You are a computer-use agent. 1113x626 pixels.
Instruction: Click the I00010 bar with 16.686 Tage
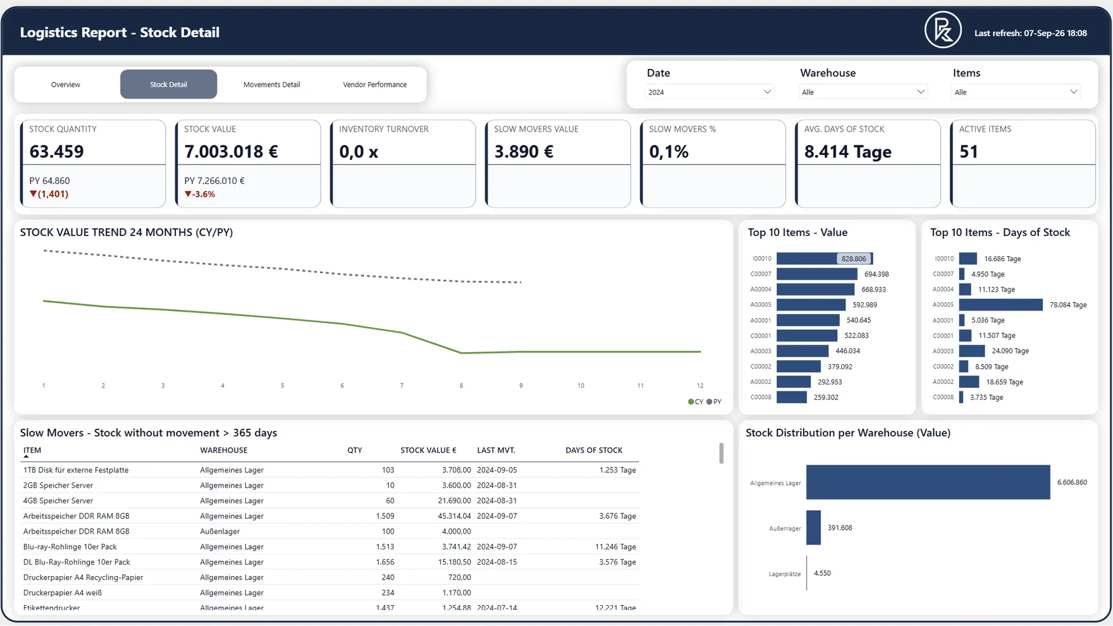(x=968, y=259)
